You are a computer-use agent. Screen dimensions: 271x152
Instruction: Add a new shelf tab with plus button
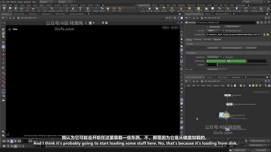(x=102, y=5)
